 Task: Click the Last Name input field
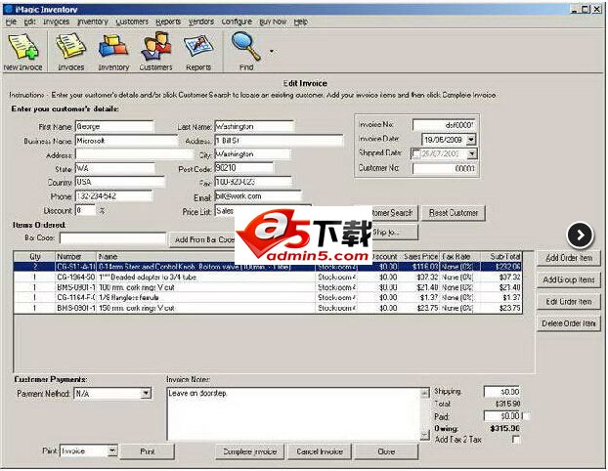[x=254, y=127]
